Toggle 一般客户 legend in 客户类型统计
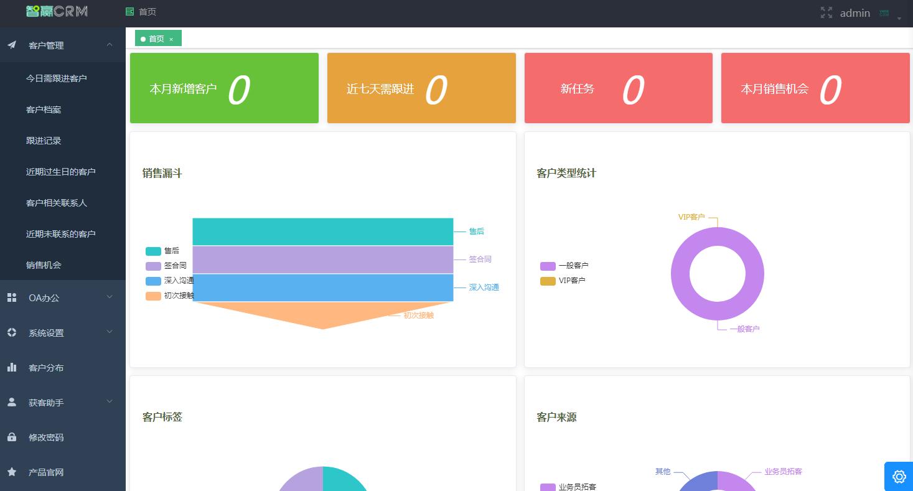Viewport: 913px width, 491px height. point(564,266)
